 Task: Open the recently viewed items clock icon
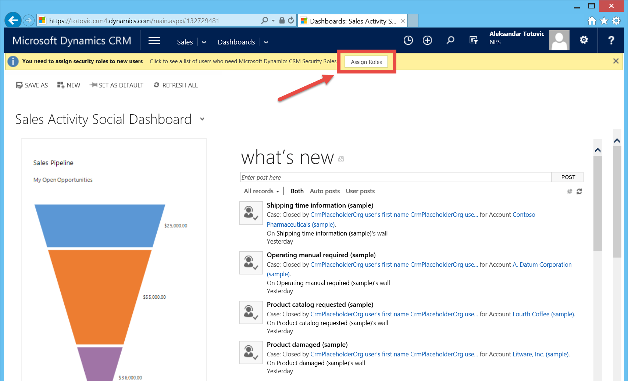coord(408,40)
